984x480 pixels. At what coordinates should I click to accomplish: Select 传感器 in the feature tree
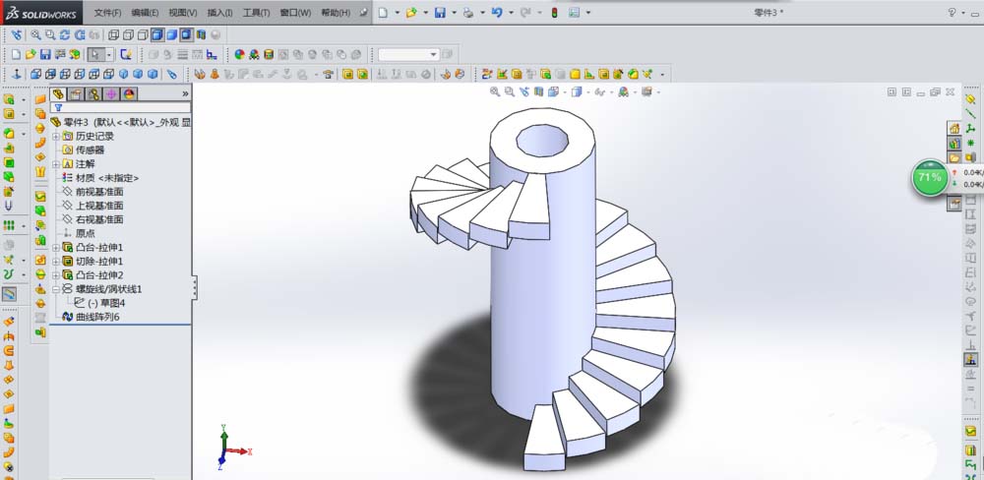click(90, 150)
